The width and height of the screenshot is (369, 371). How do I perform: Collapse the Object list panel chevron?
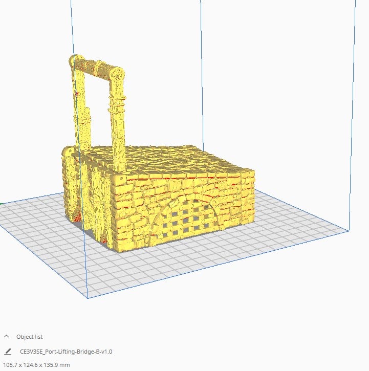[x=7, y=336]
